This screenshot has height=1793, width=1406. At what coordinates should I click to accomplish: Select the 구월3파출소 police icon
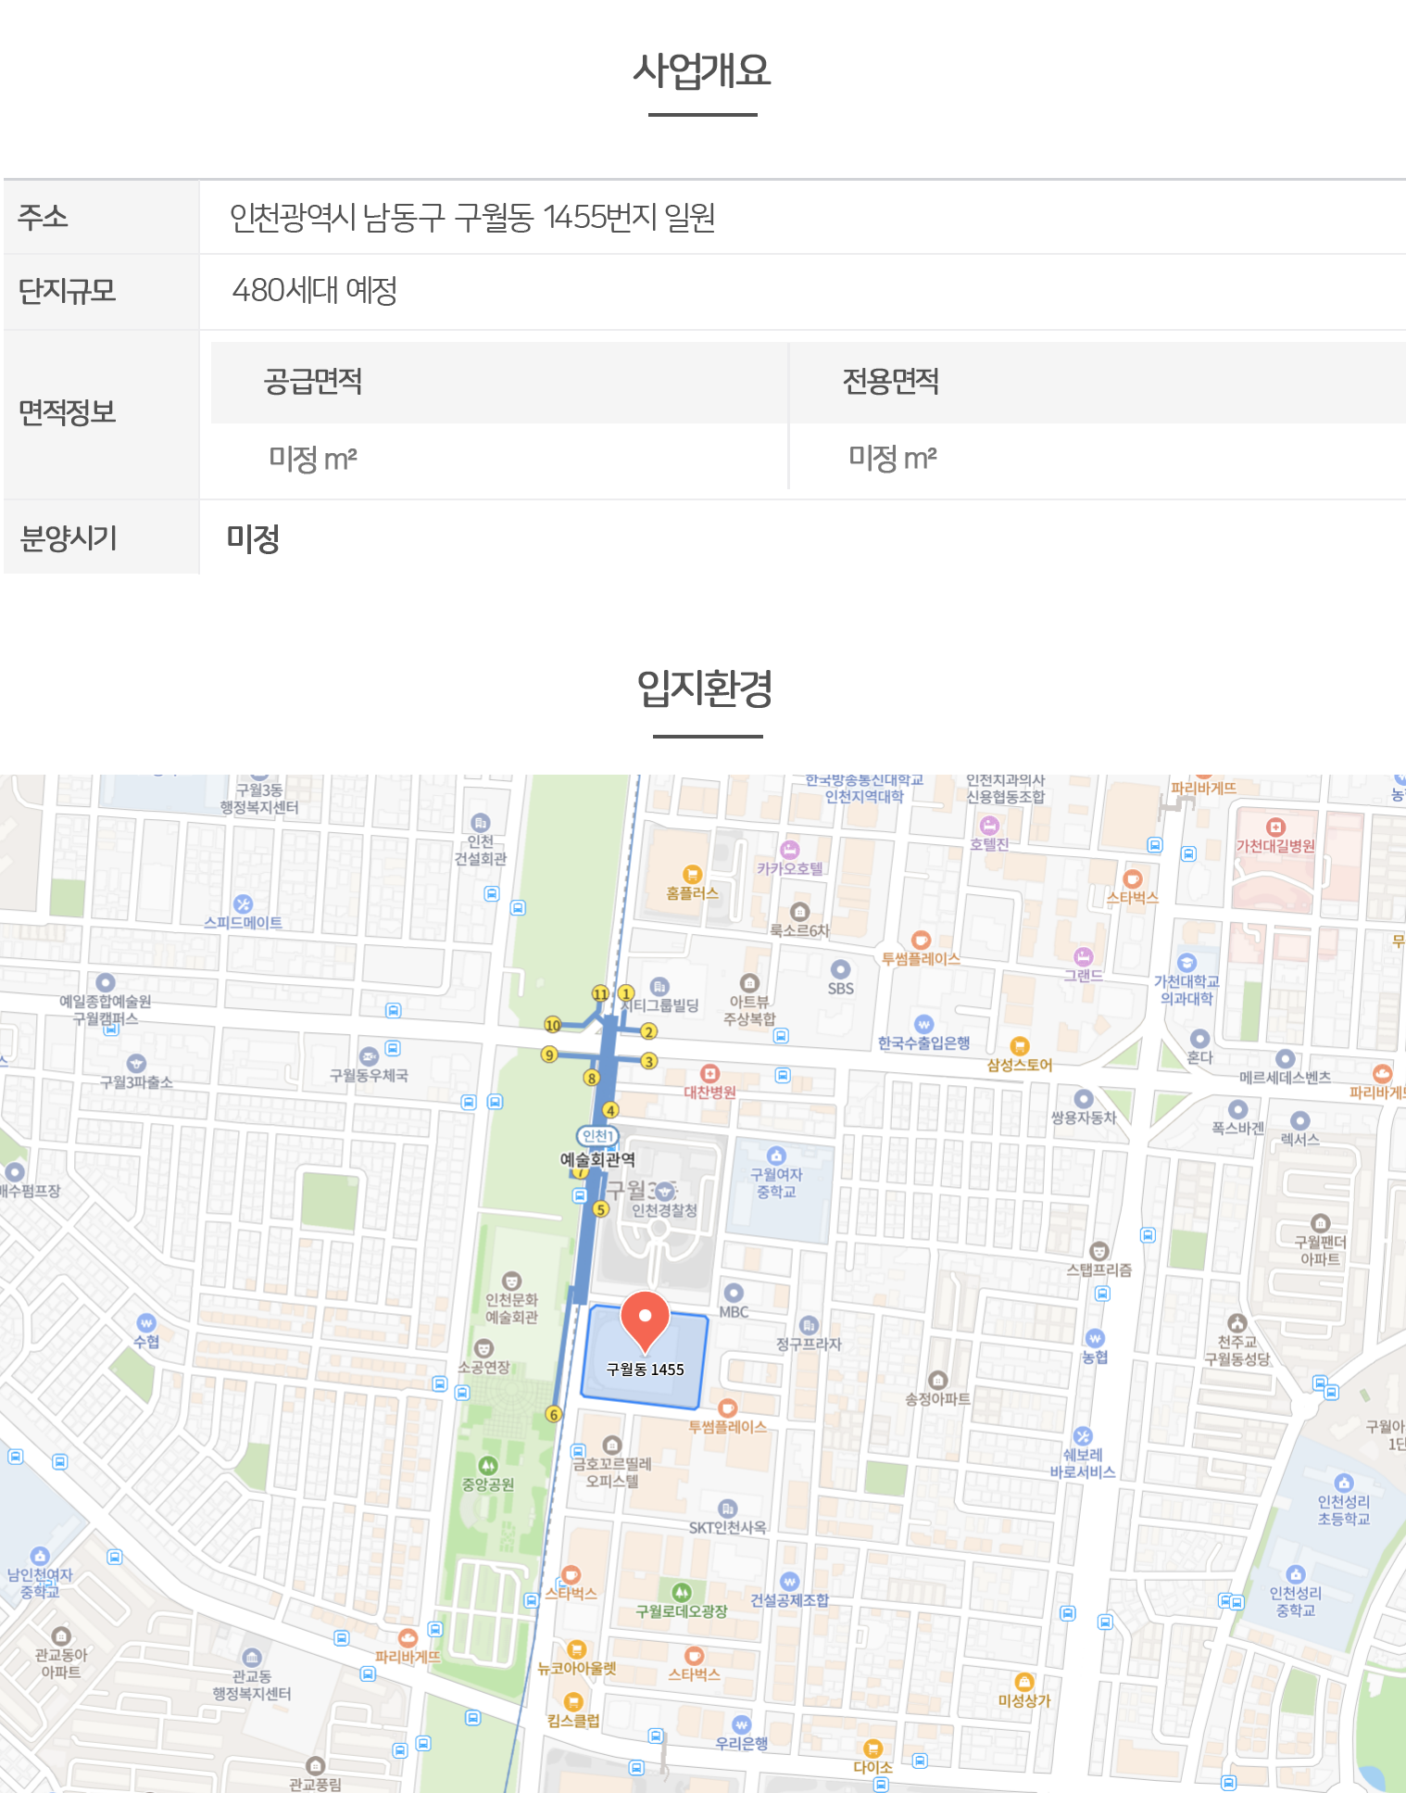(x=136, y=1063)
